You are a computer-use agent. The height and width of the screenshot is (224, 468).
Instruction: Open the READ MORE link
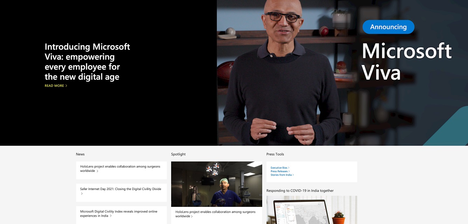pos(54,86)
